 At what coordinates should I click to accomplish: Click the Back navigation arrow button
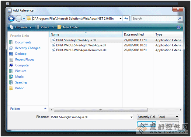point(11,19)
